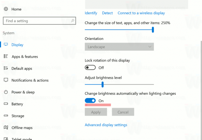Open the Storage settings page
The image size is (202, 140).
tap(18, 116)
